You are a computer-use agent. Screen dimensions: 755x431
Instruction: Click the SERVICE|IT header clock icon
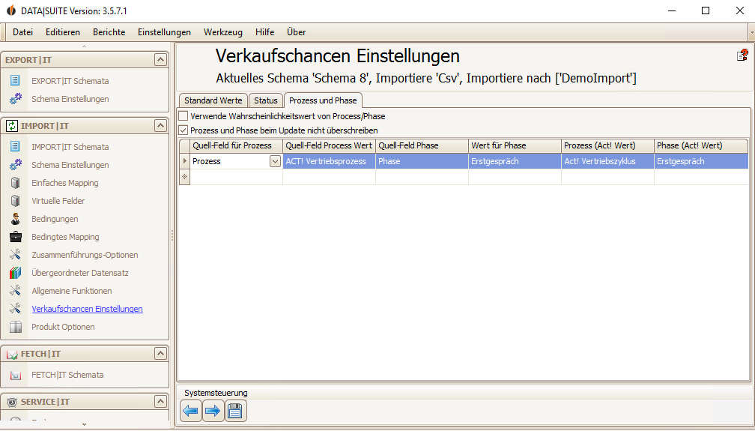pos(11,402)
